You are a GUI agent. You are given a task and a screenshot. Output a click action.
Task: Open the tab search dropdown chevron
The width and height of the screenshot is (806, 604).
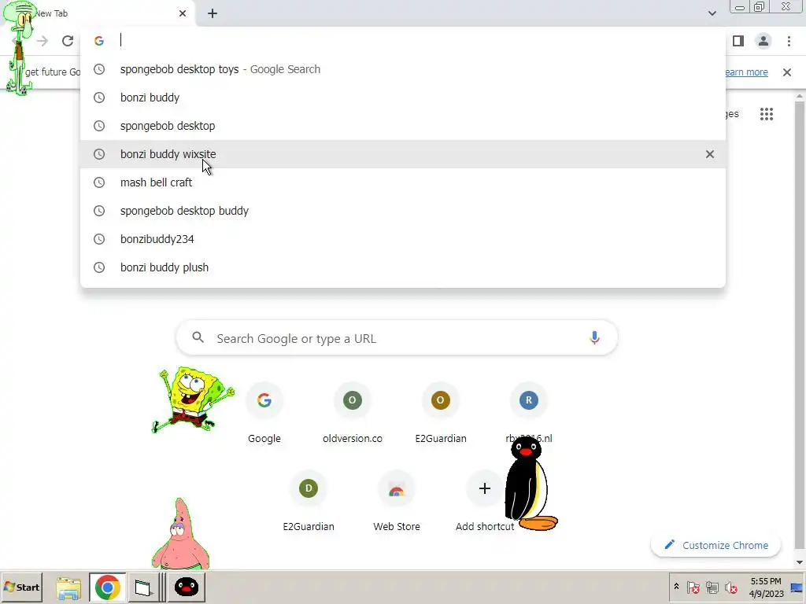click(x=712, y=13)
